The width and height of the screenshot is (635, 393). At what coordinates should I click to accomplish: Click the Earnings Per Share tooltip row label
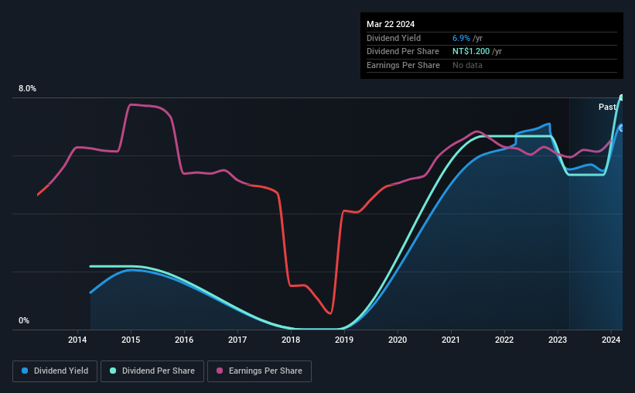pyautogui.click(x=403, y=65)
